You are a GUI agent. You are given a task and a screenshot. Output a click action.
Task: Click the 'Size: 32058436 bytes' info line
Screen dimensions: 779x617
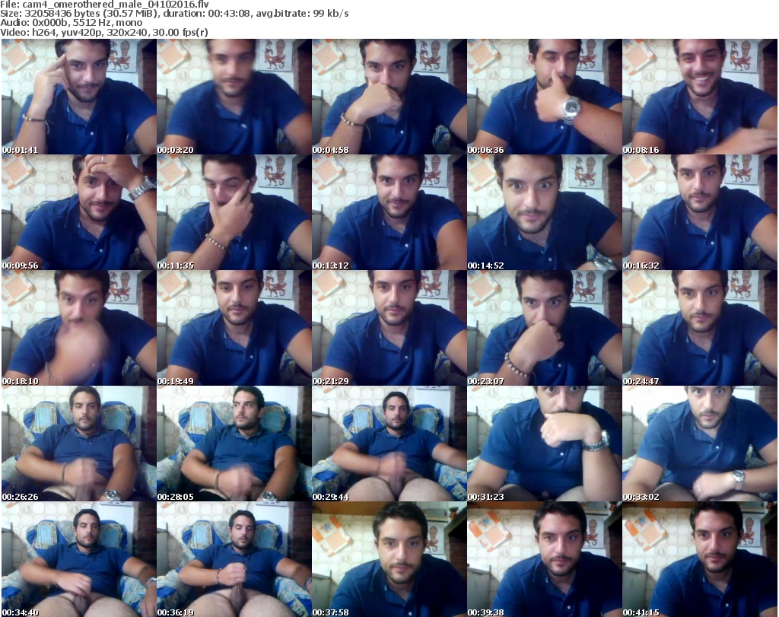point(174,14)
